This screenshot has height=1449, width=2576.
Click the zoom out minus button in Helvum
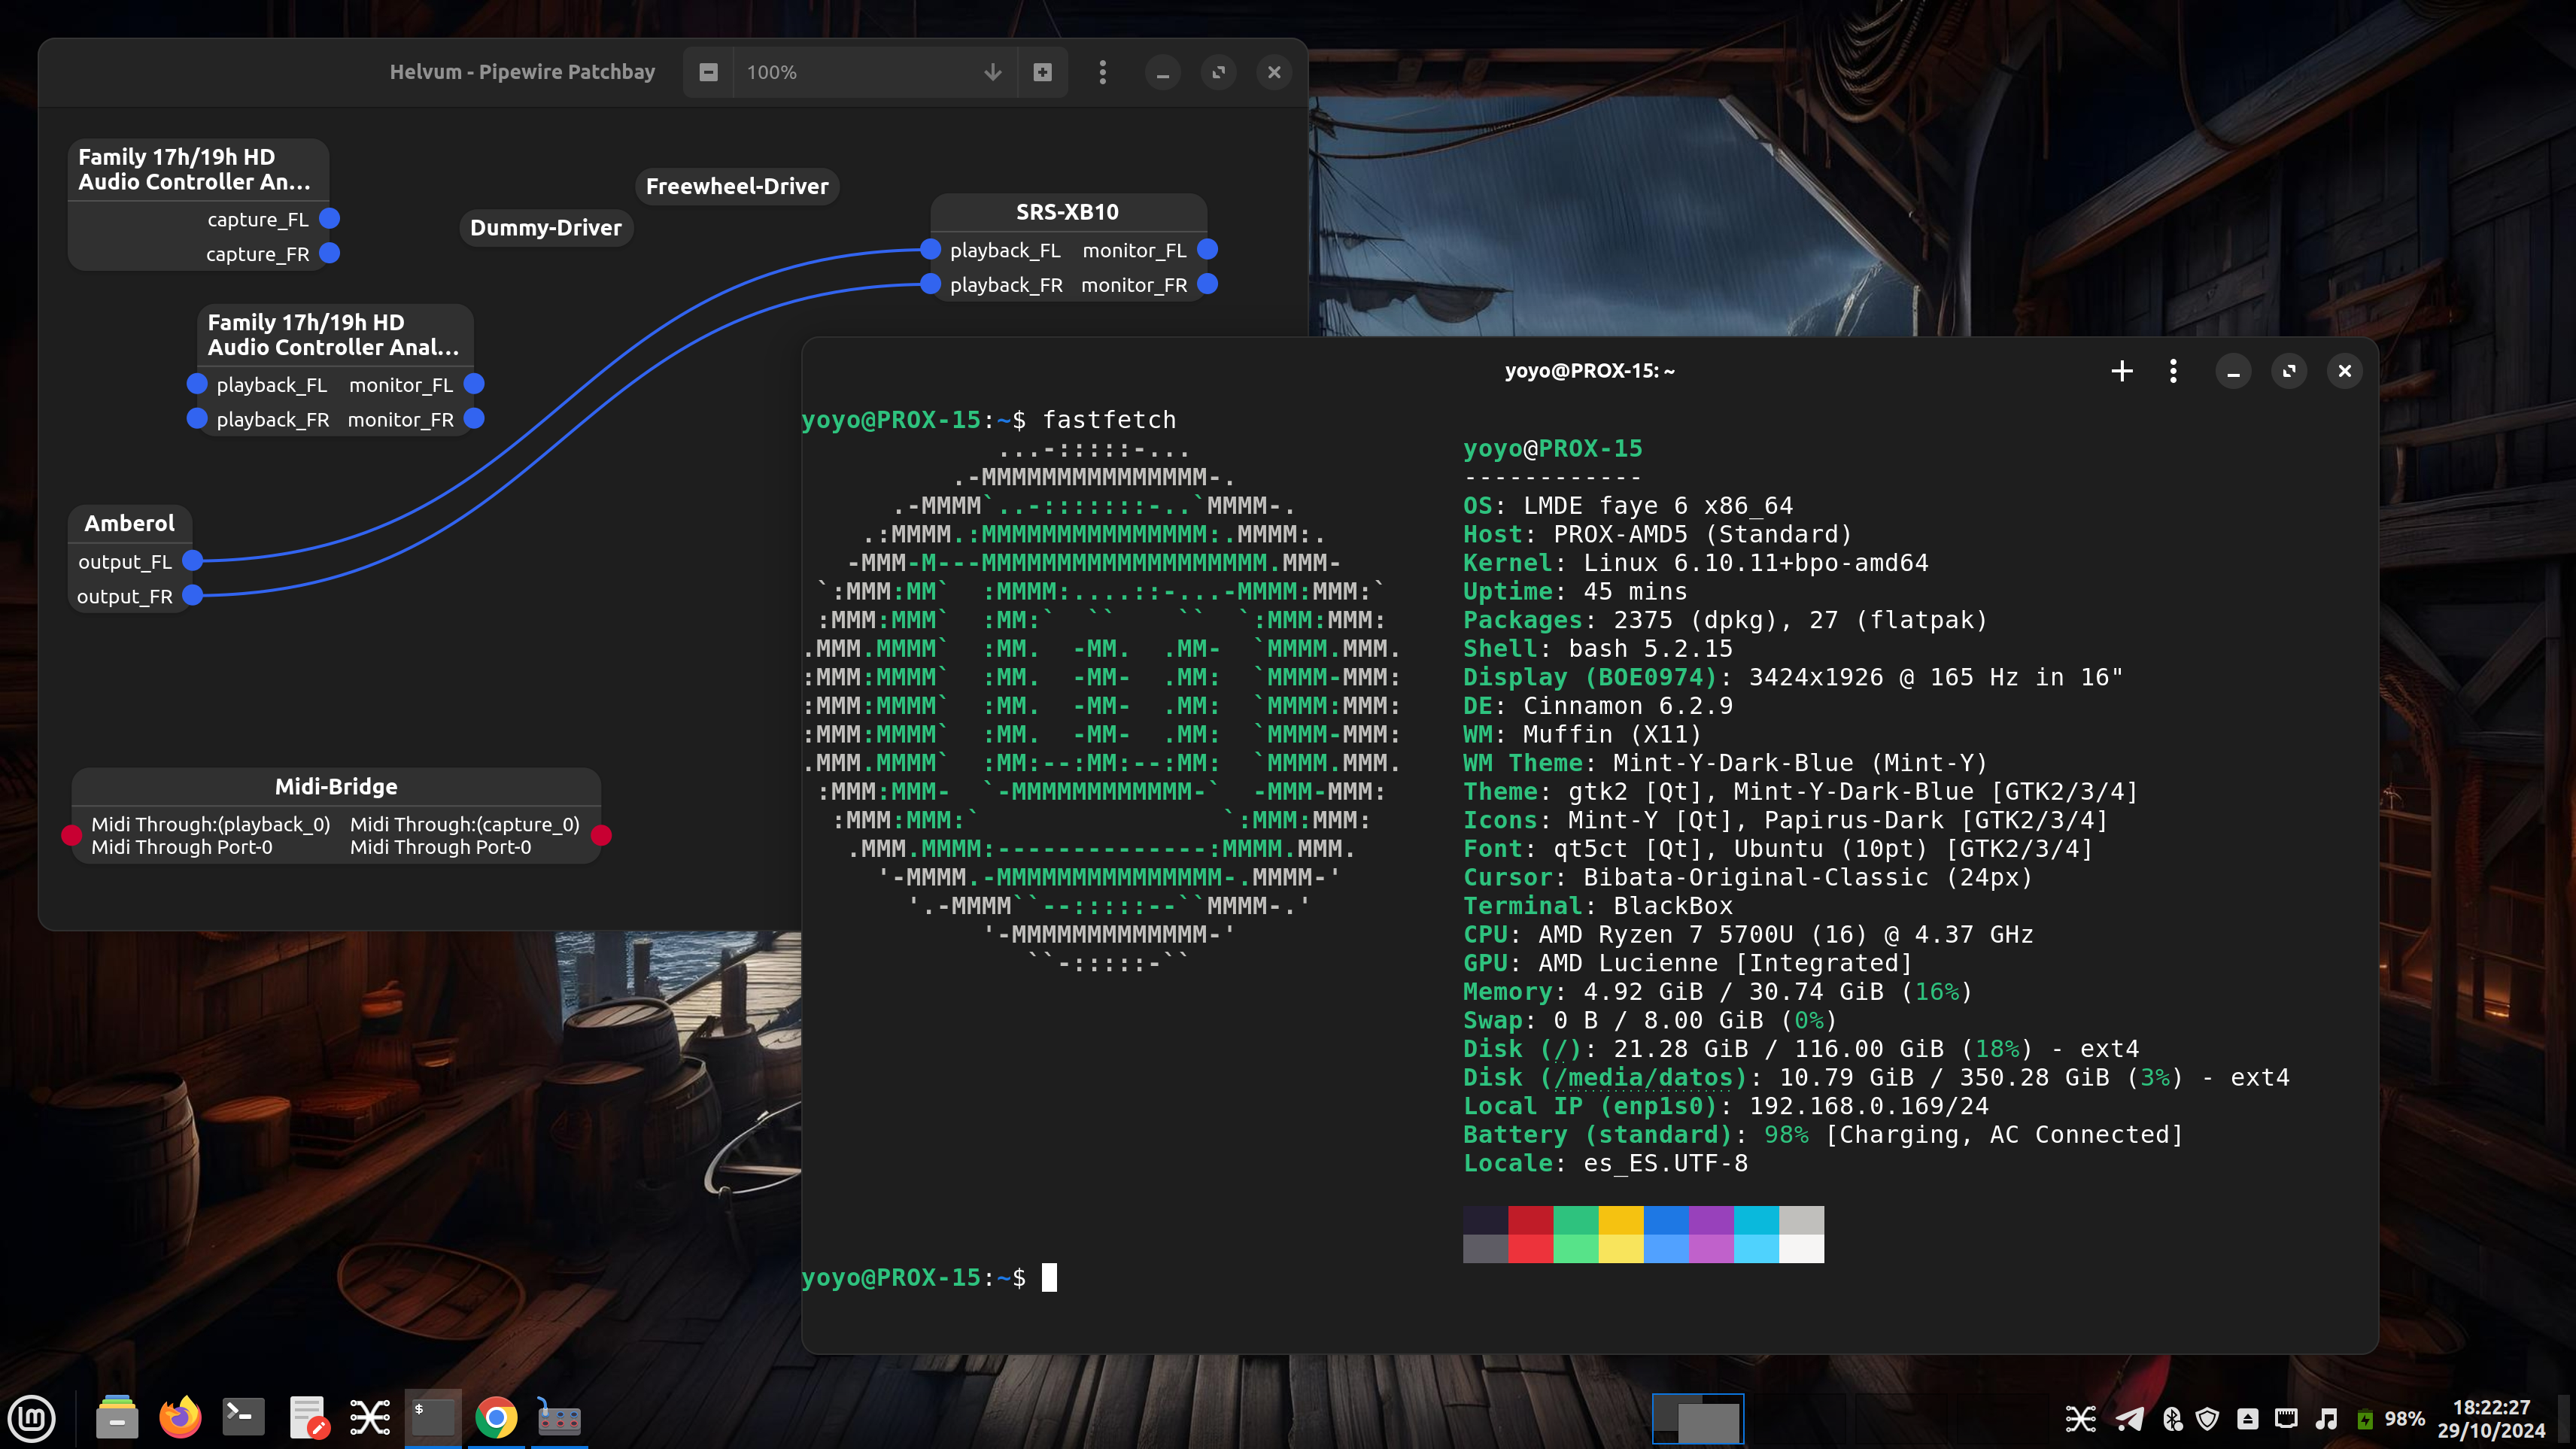click(x=708, y=72)
